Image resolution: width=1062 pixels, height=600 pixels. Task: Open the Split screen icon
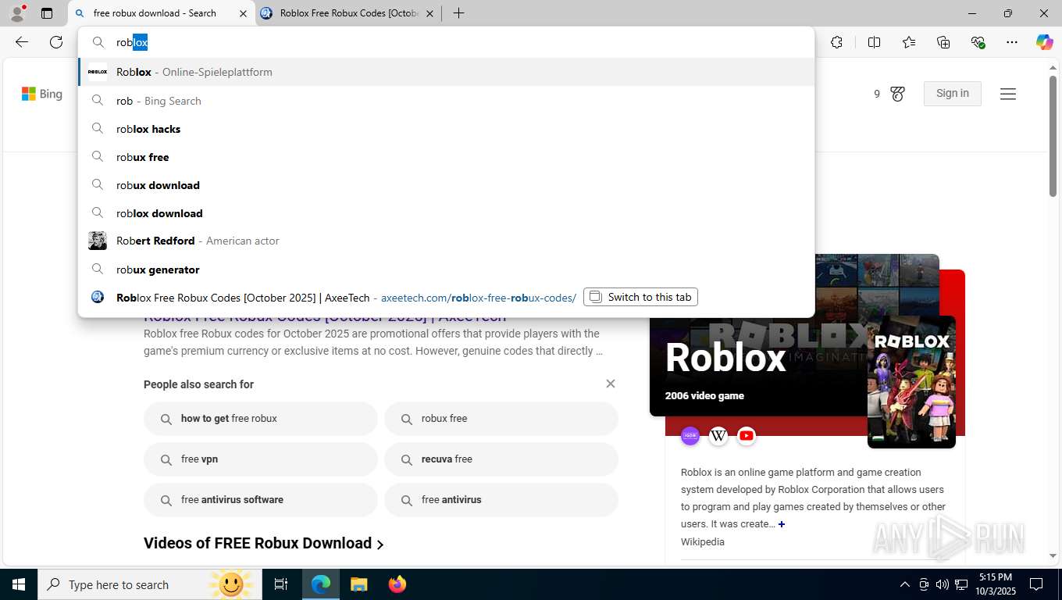click(x=874, y=42)
